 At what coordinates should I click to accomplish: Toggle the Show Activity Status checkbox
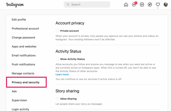57,59
